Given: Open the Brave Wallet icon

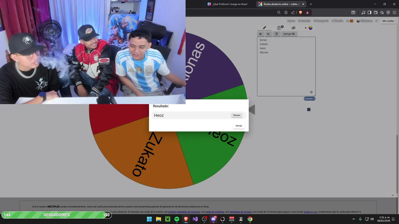Looking at the screenshot, I should click(376, 12).
